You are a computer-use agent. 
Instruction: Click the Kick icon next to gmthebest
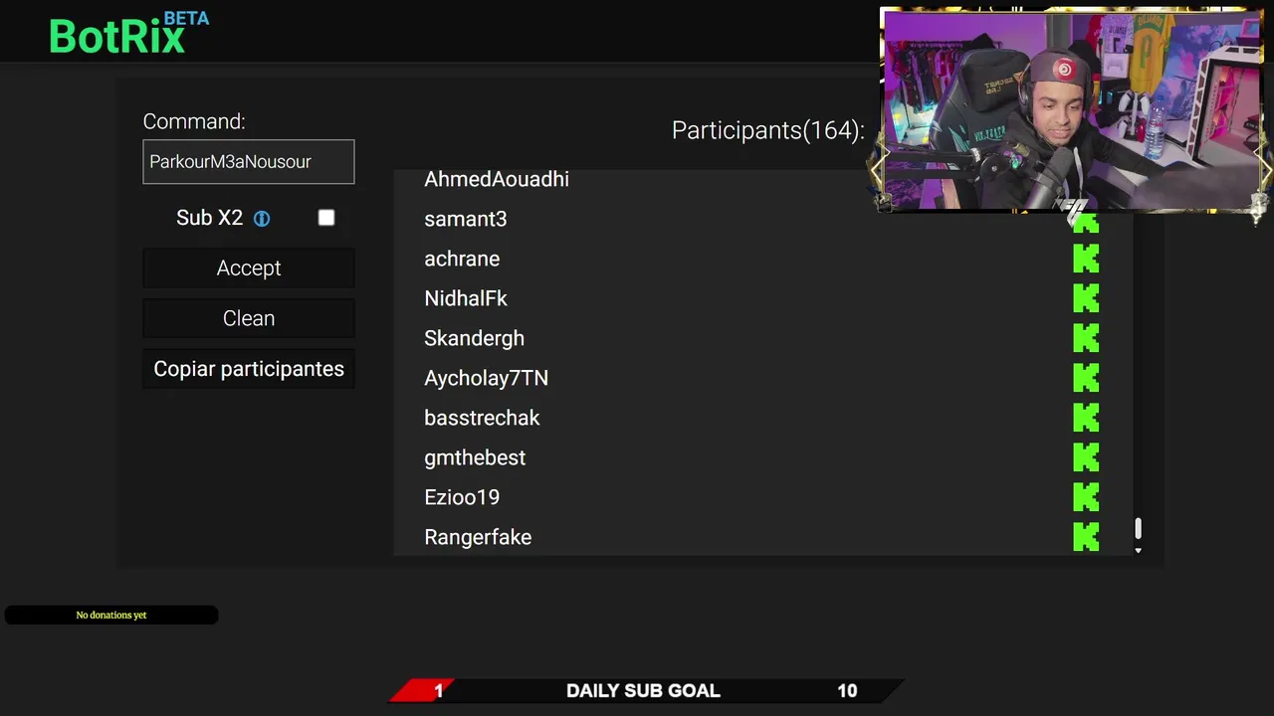coord(1086,457)
